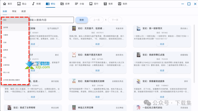Select title 一品红妆之绝代妖仙
The height and width of the screenshot is (111, 198).
pos(153,108)
